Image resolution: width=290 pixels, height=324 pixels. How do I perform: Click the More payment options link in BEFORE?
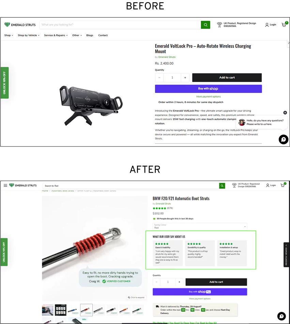pyautogui.click(x=209, y=97)
